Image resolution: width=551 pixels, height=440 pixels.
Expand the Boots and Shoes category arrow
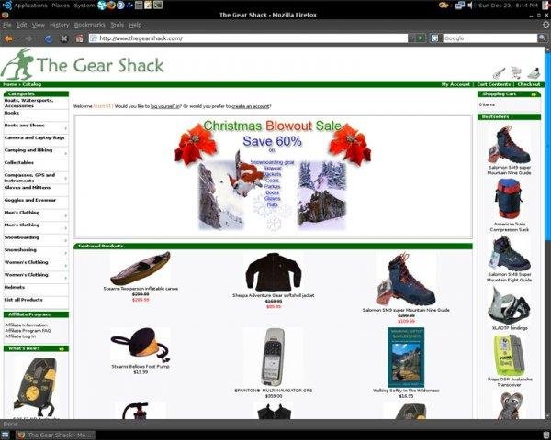(66, 128)
